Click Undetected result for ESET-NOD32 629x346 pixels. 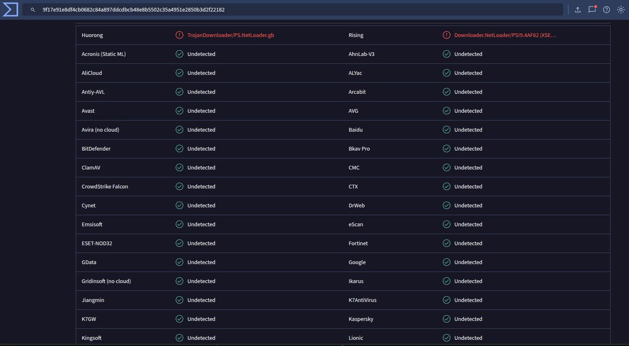coord(201,243)
